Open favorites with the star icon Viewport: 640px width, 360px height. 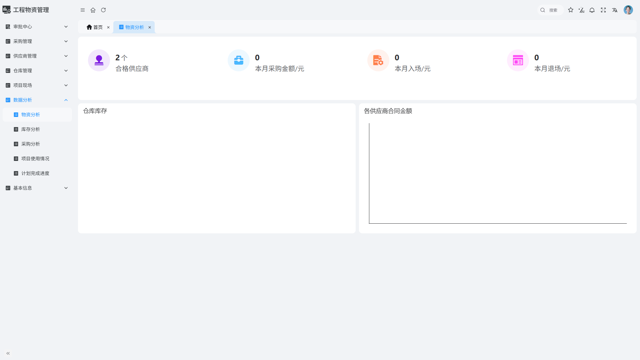click(571, 10)
